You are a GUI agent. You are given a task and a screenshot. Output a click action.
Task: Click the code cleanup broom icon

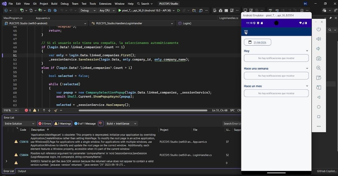click(56, 110)
